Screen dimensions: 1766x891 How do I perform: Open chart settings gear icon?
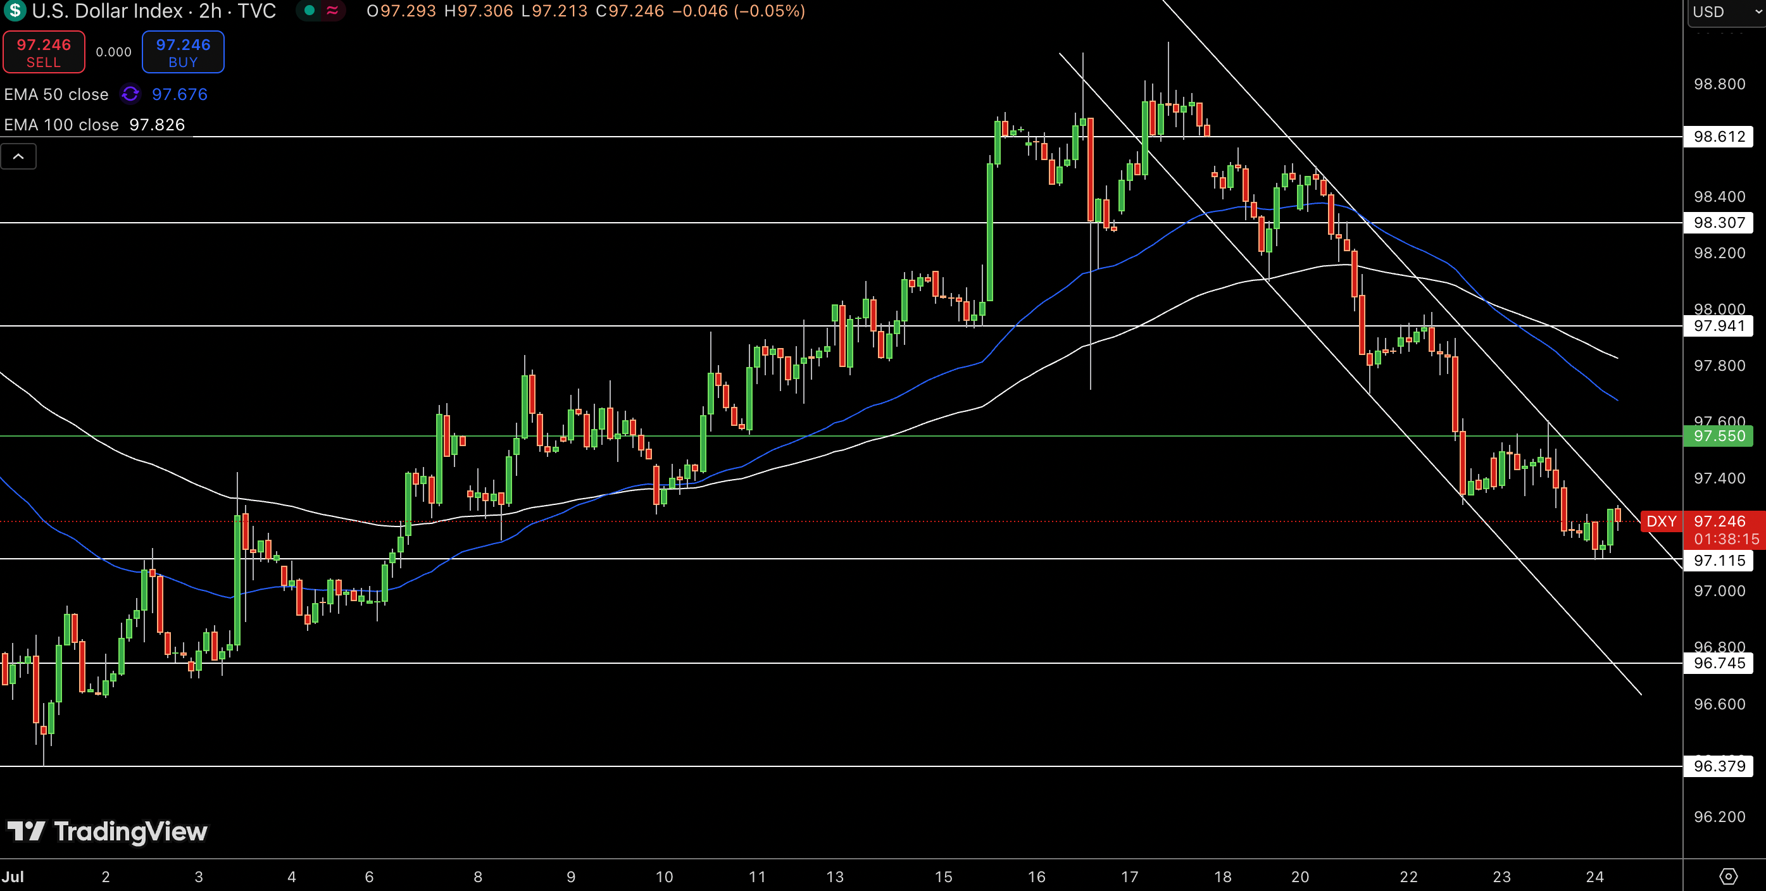[x=1728, y=876]
